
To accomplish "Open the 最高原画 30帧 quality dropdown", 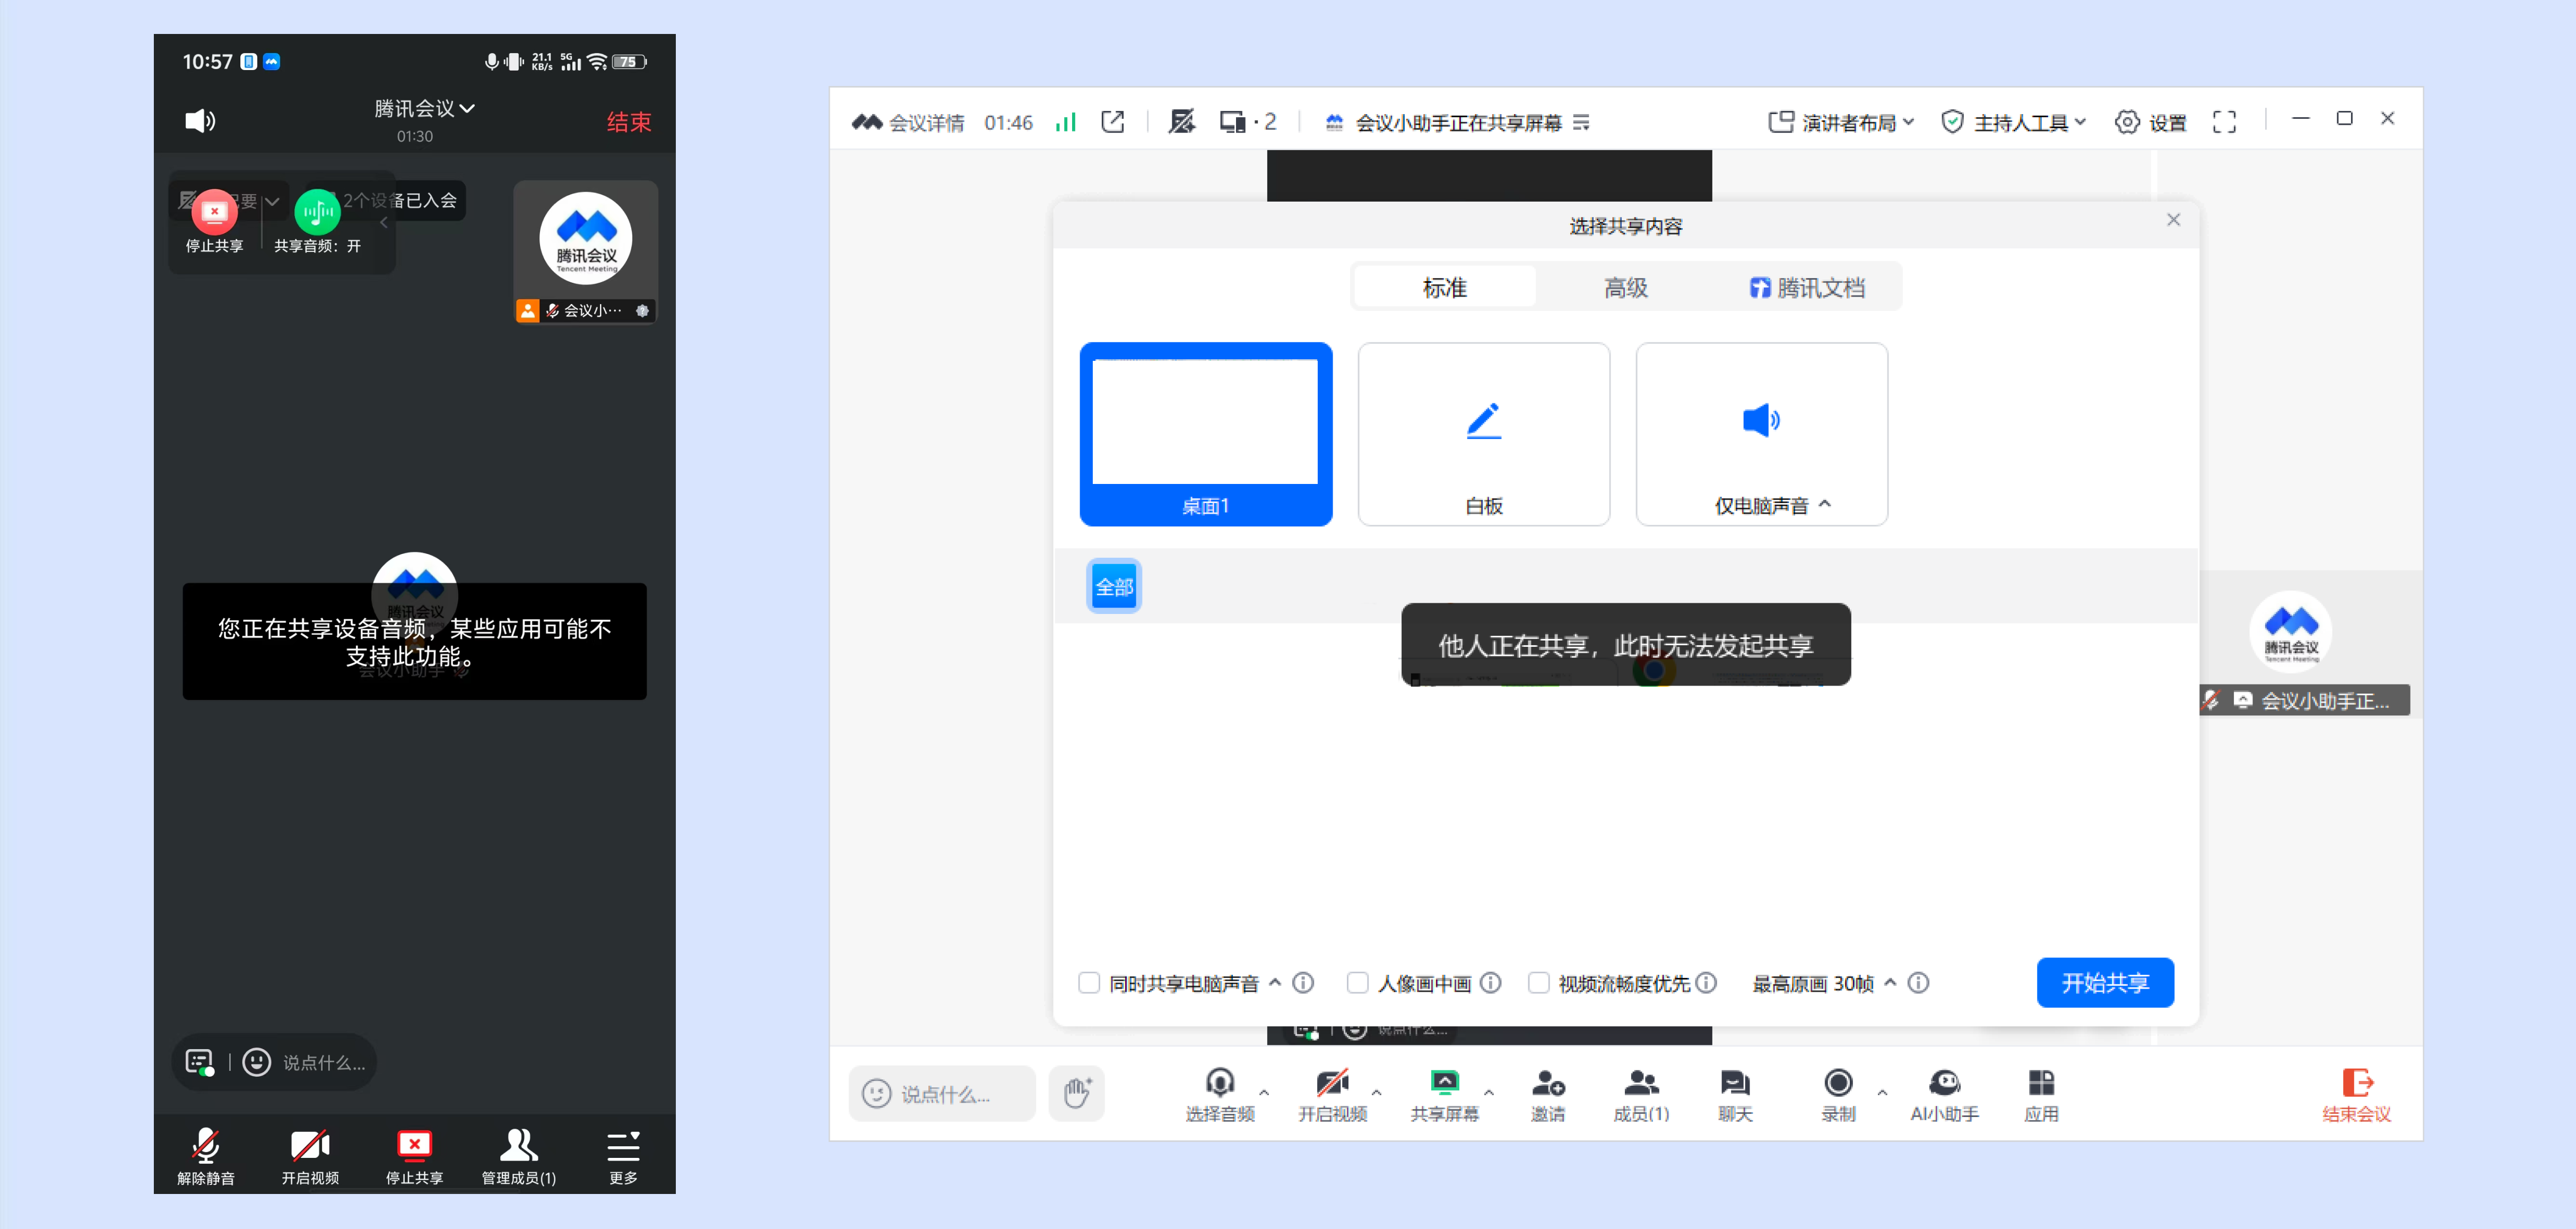I will [x=1824, y=983].
